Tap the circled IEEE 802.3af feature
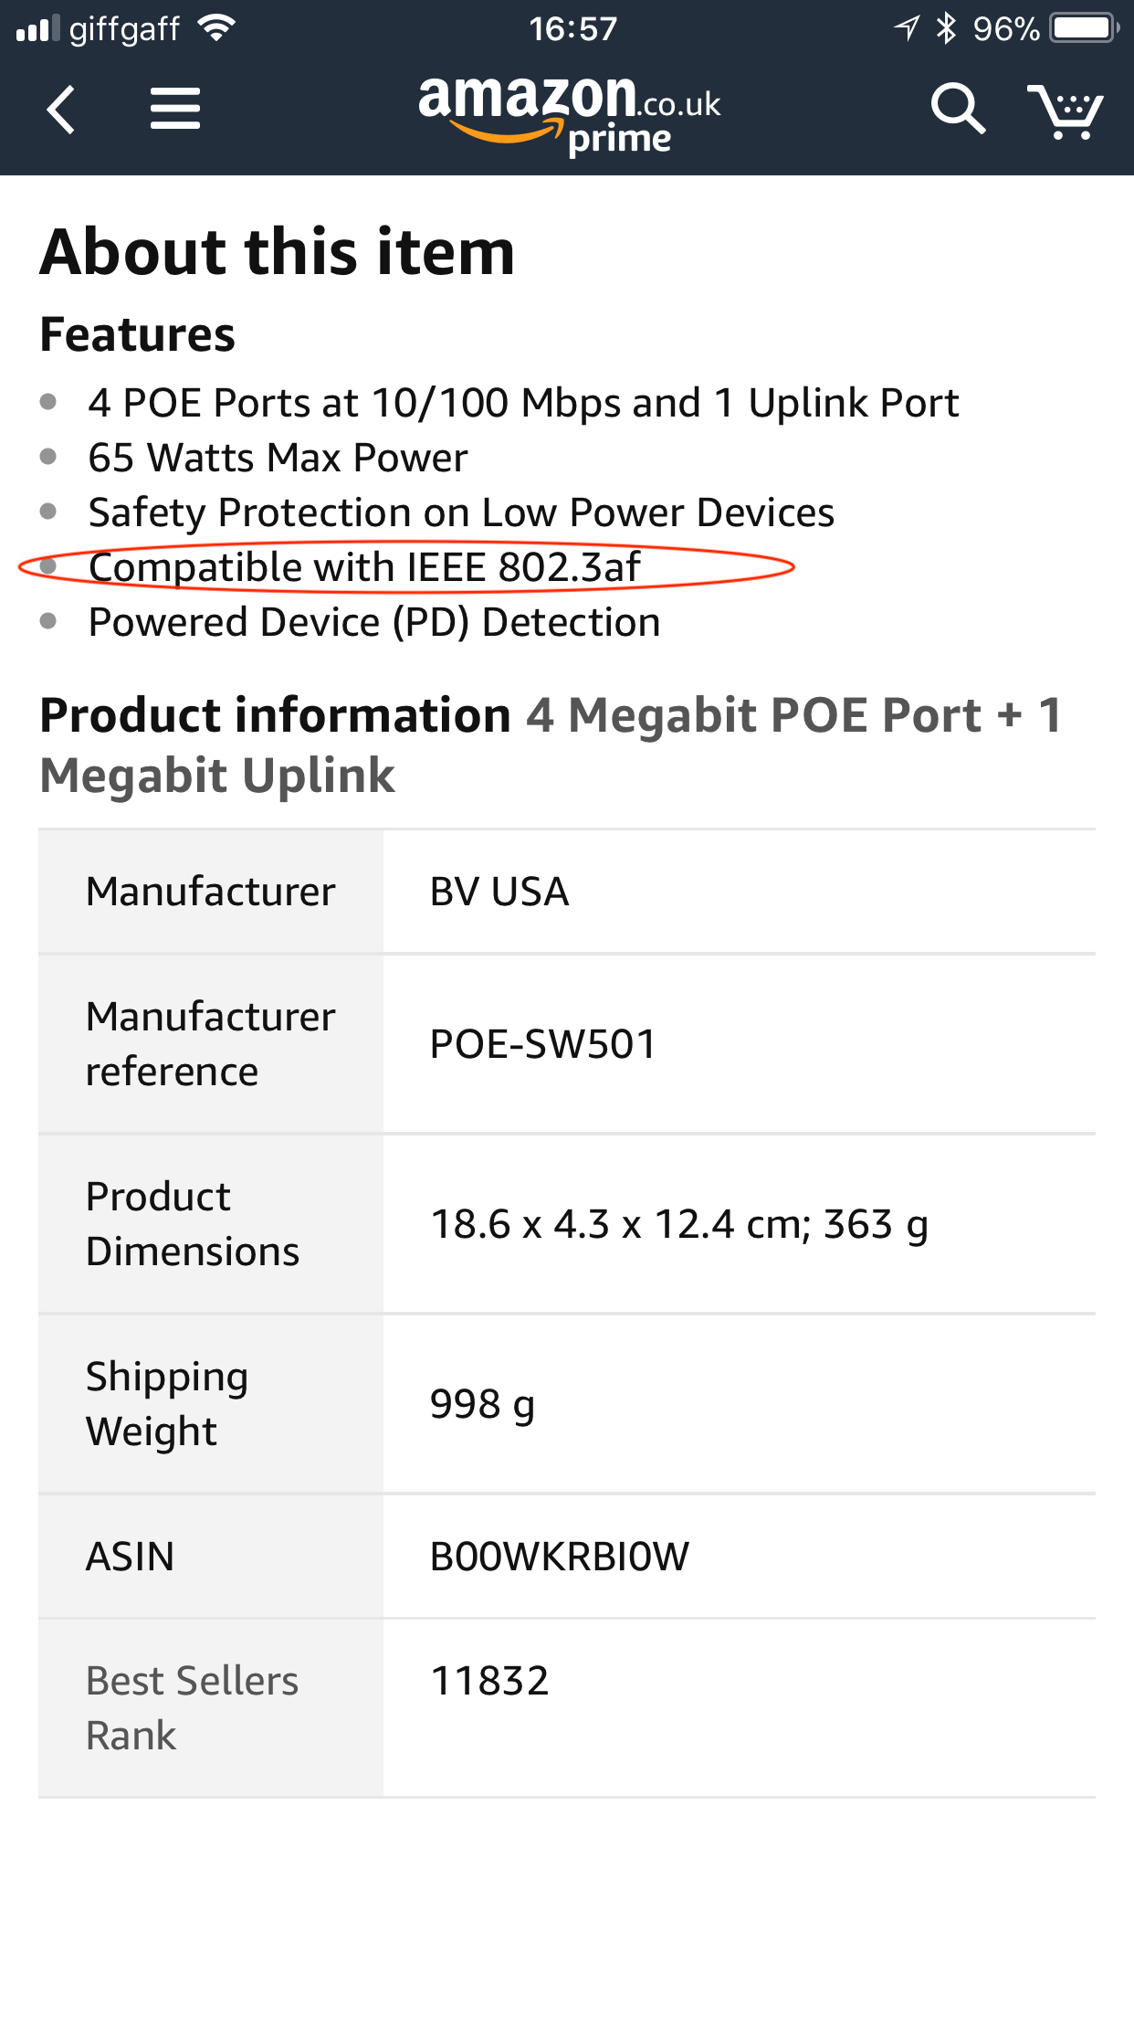Viewport: 1134px width, 2017px height. click(x=365, y=567)
